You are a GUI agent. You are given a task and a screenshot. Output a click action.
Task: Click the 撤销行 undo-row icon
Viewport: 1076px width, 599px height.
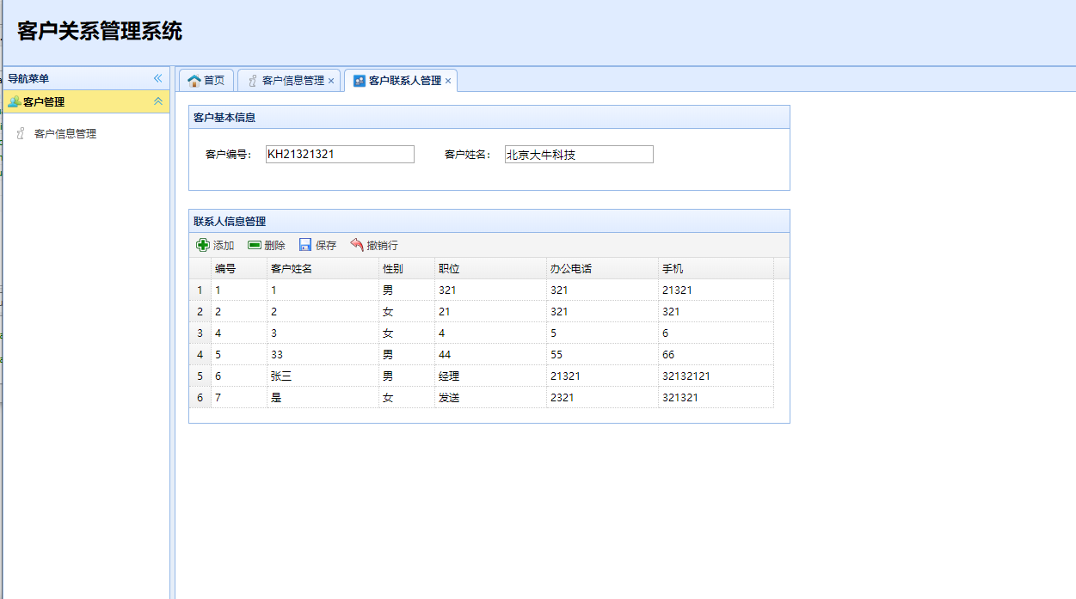[357, 244]
